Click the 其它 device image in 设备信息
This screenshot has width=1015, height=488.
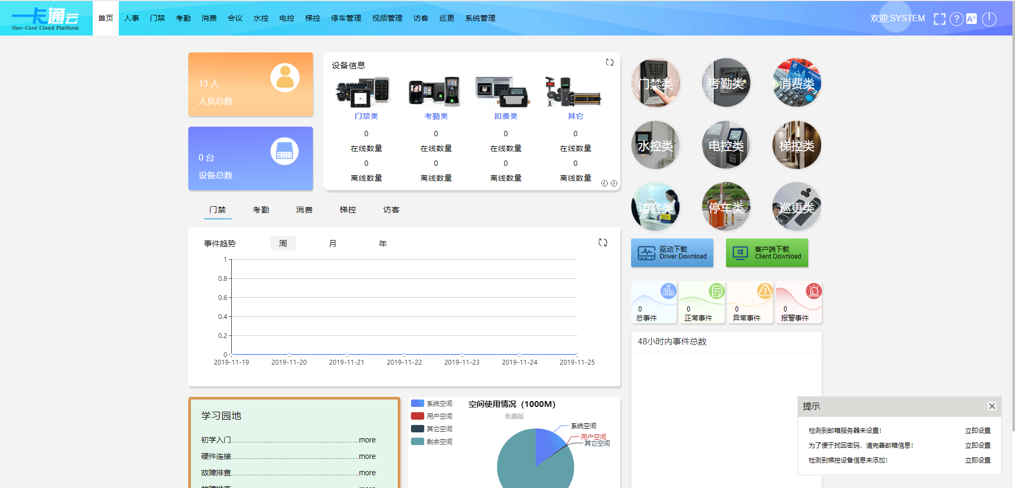pos(575,92)
